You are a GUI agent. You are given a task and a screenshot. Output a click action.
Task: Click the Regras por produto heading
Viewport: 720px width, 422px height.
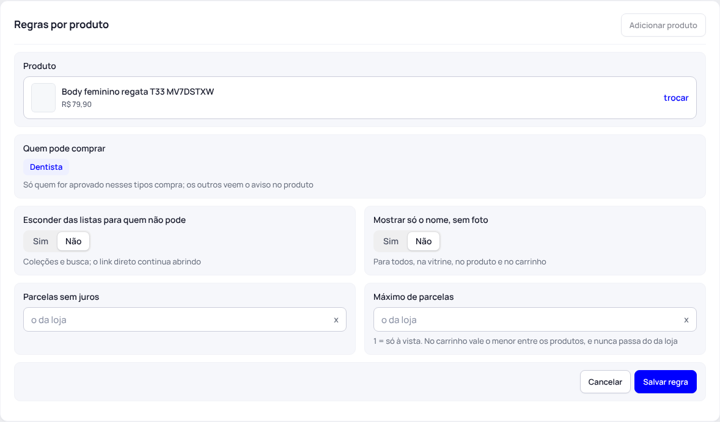(62, 25)
